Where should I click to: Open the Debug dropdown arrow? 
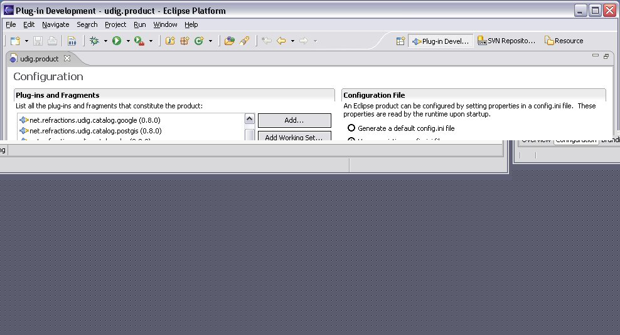(105, 41)
